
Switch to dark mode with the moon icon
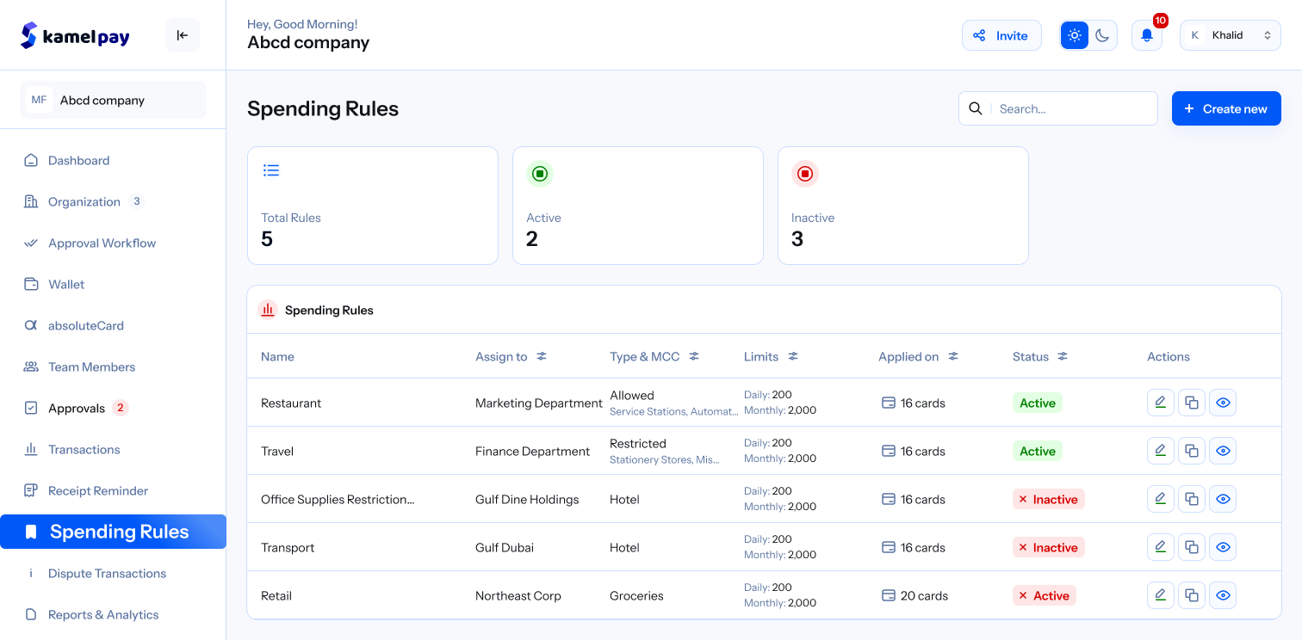1103,35
